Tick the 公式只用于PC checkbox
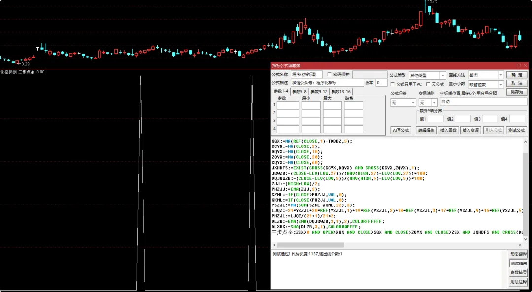 (393, 84)
